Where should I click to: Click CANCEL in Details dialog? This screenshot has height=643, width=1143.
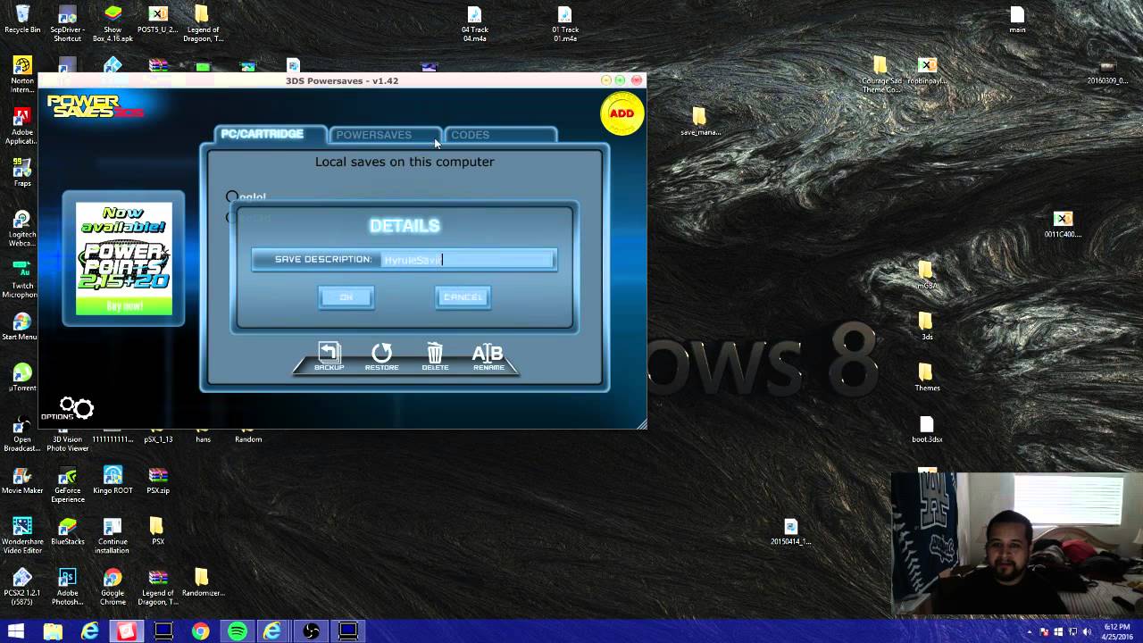(x=463, y=297)
